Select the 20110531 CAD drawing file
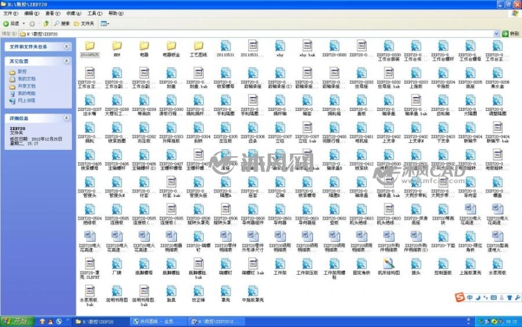Viewport: 522px width, 327px height. click(226, 49)
